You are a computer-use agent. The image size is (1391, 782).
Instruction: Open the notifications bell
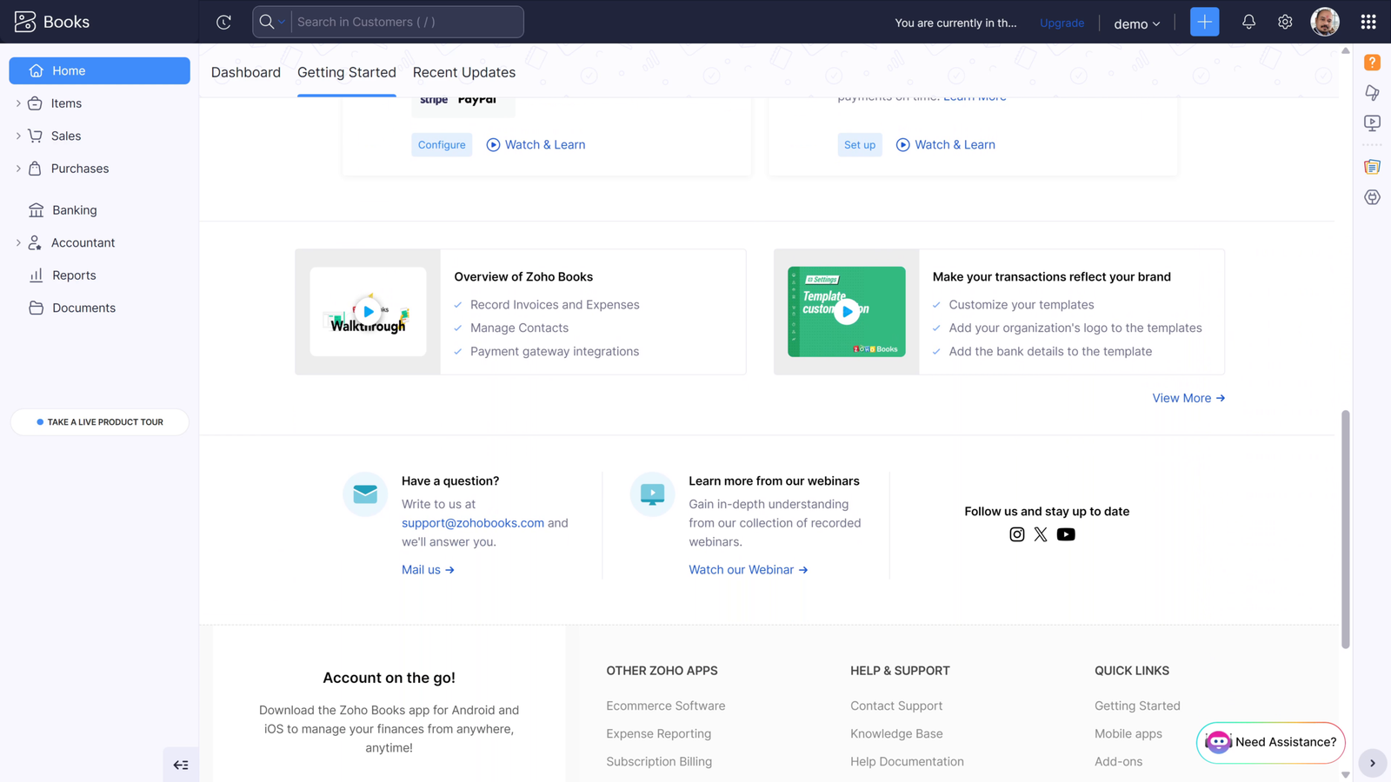1248,22
